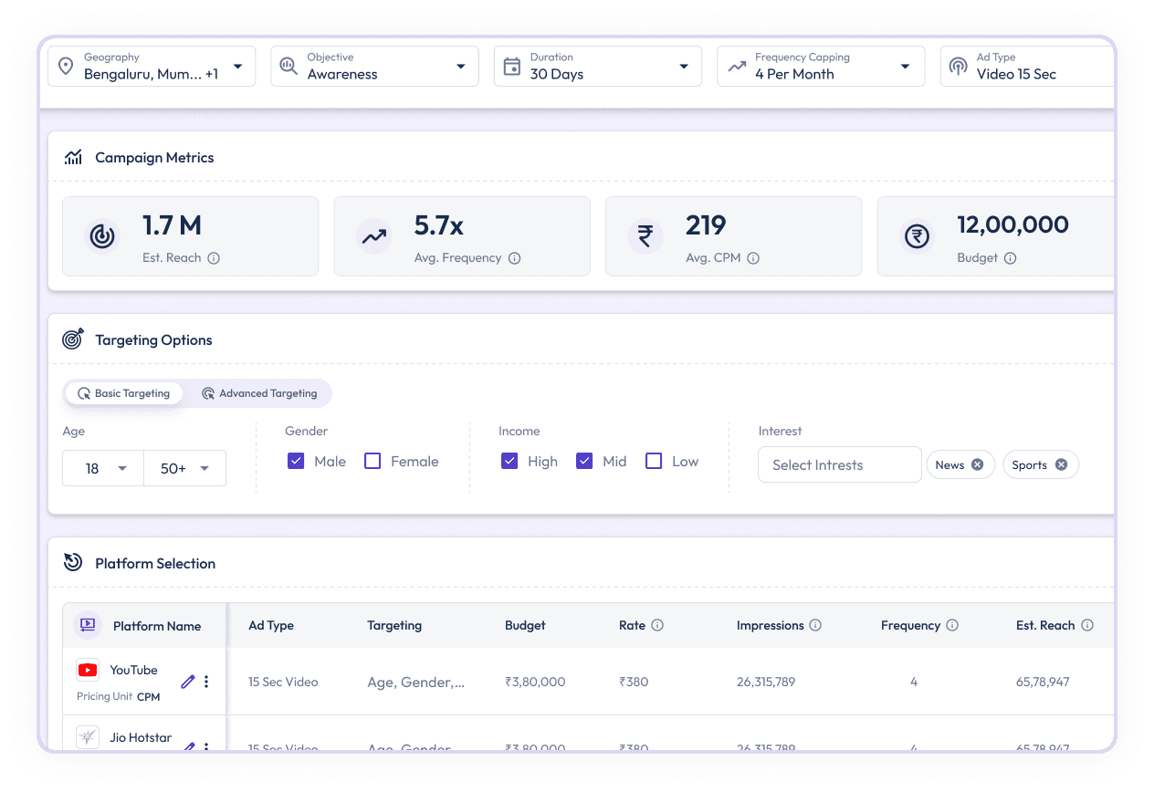Image resolution: width=1154 pixels, height=792 pixels.
Task: Open the minimum age 18 dropdown
Action: tap(103, 468)
